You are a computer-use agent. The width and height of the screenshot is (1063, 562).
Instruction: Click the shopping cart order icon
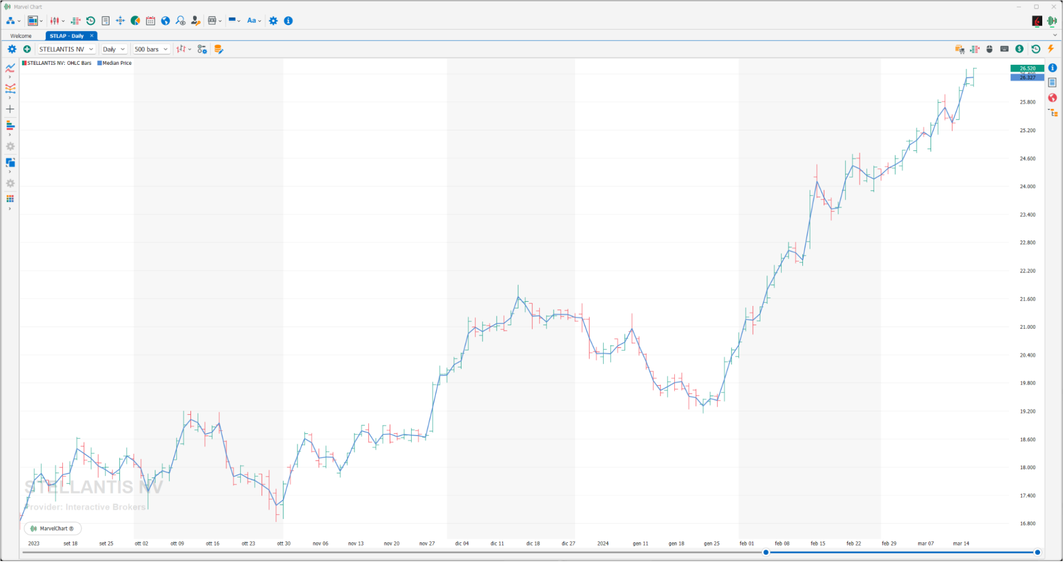(x=960, y=49)
